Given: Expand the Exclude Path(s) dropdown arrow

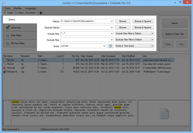Looking at the screenshot, I should coord(112,27).
